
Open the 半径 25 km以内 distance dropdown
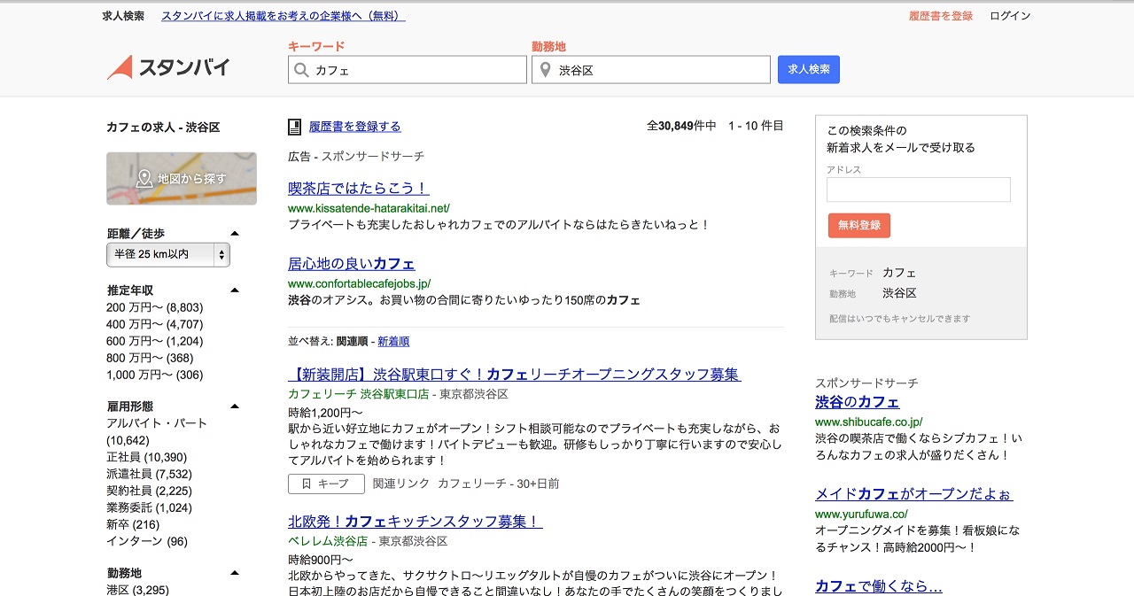[x=168, y=255]
